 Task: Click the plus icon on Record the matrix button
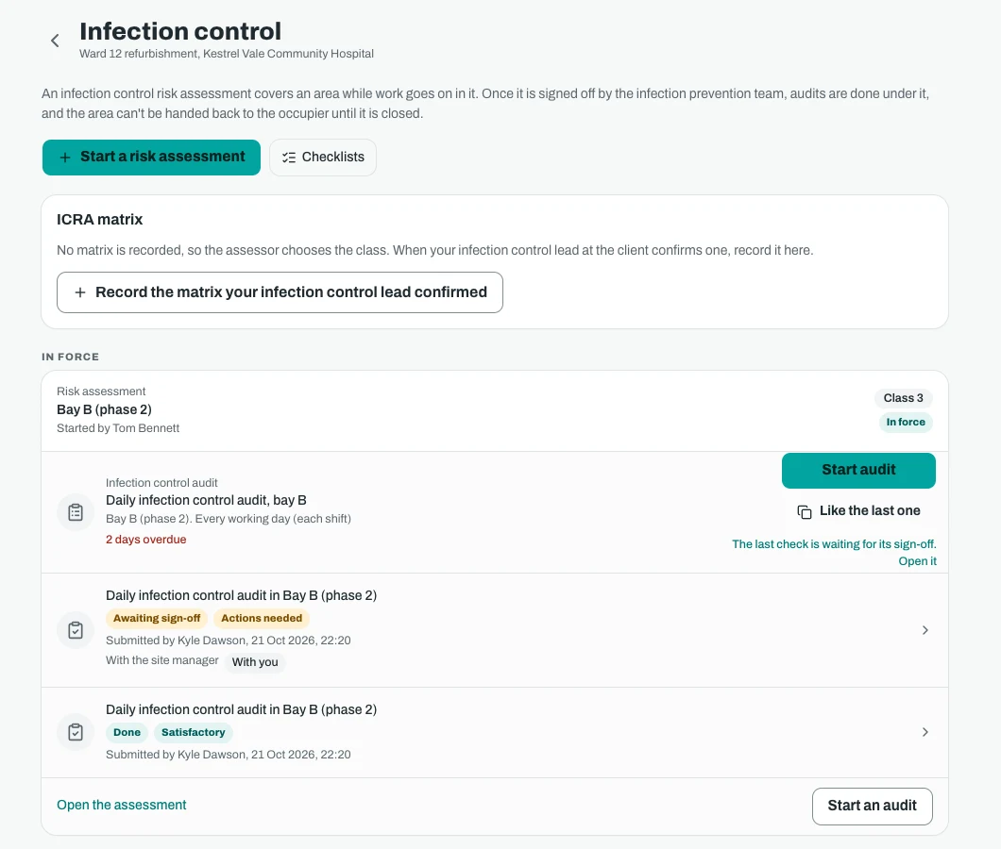(x=80, y=292)
